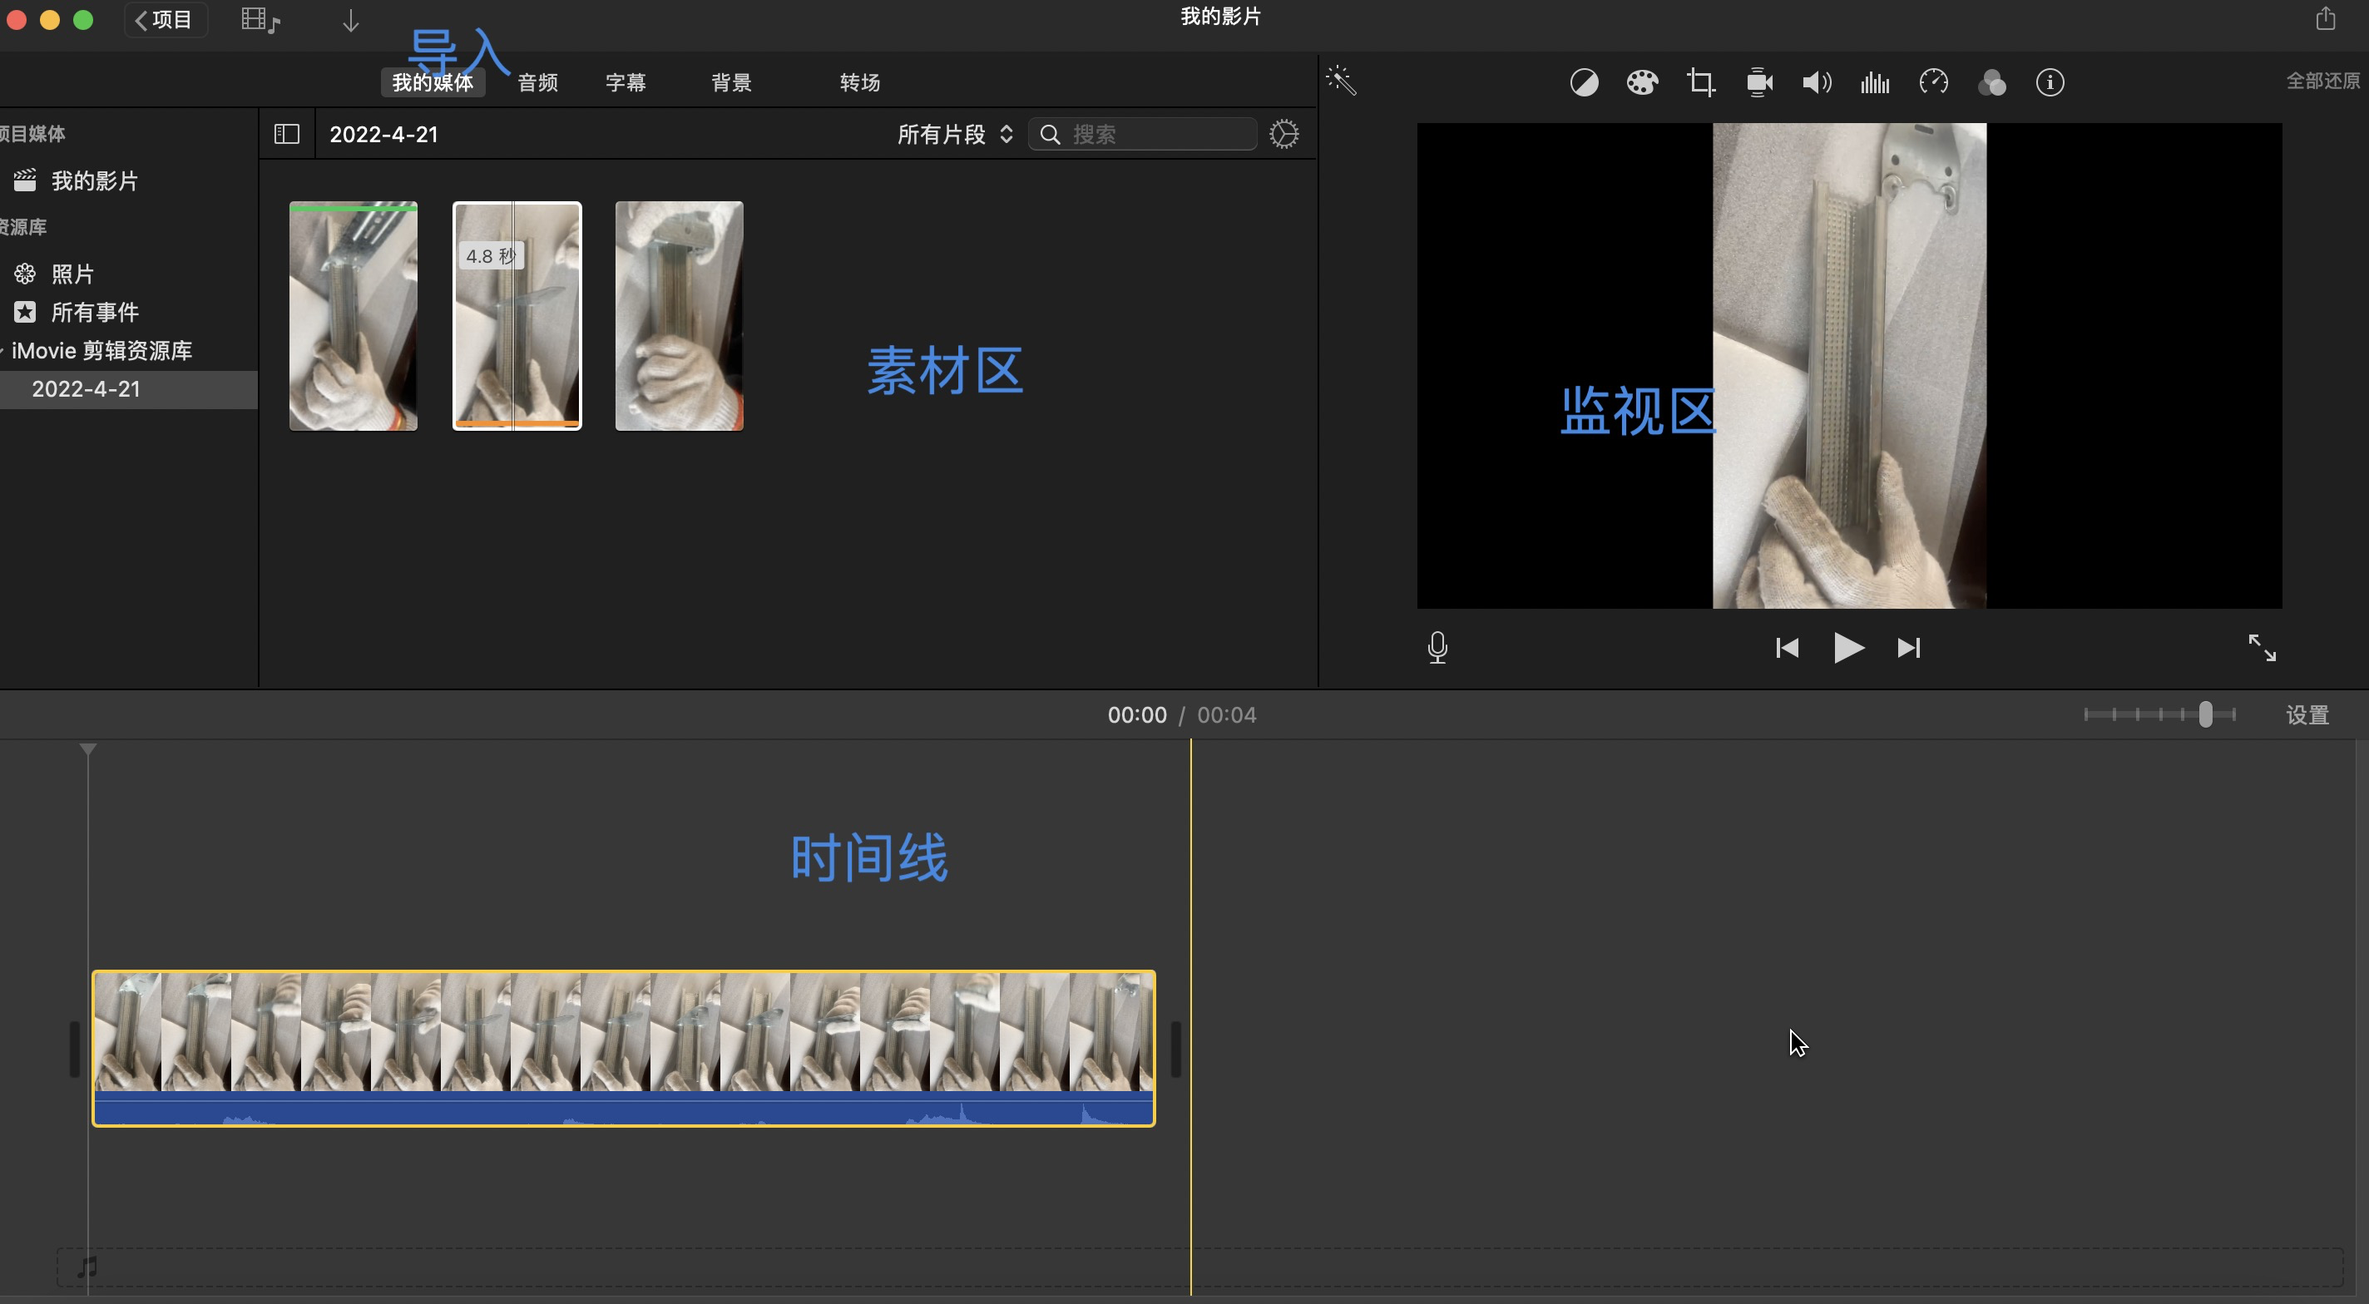Click the 00:00 current time readout
This screenshot has height=1304, width=2369.
tap(1137, 715)
